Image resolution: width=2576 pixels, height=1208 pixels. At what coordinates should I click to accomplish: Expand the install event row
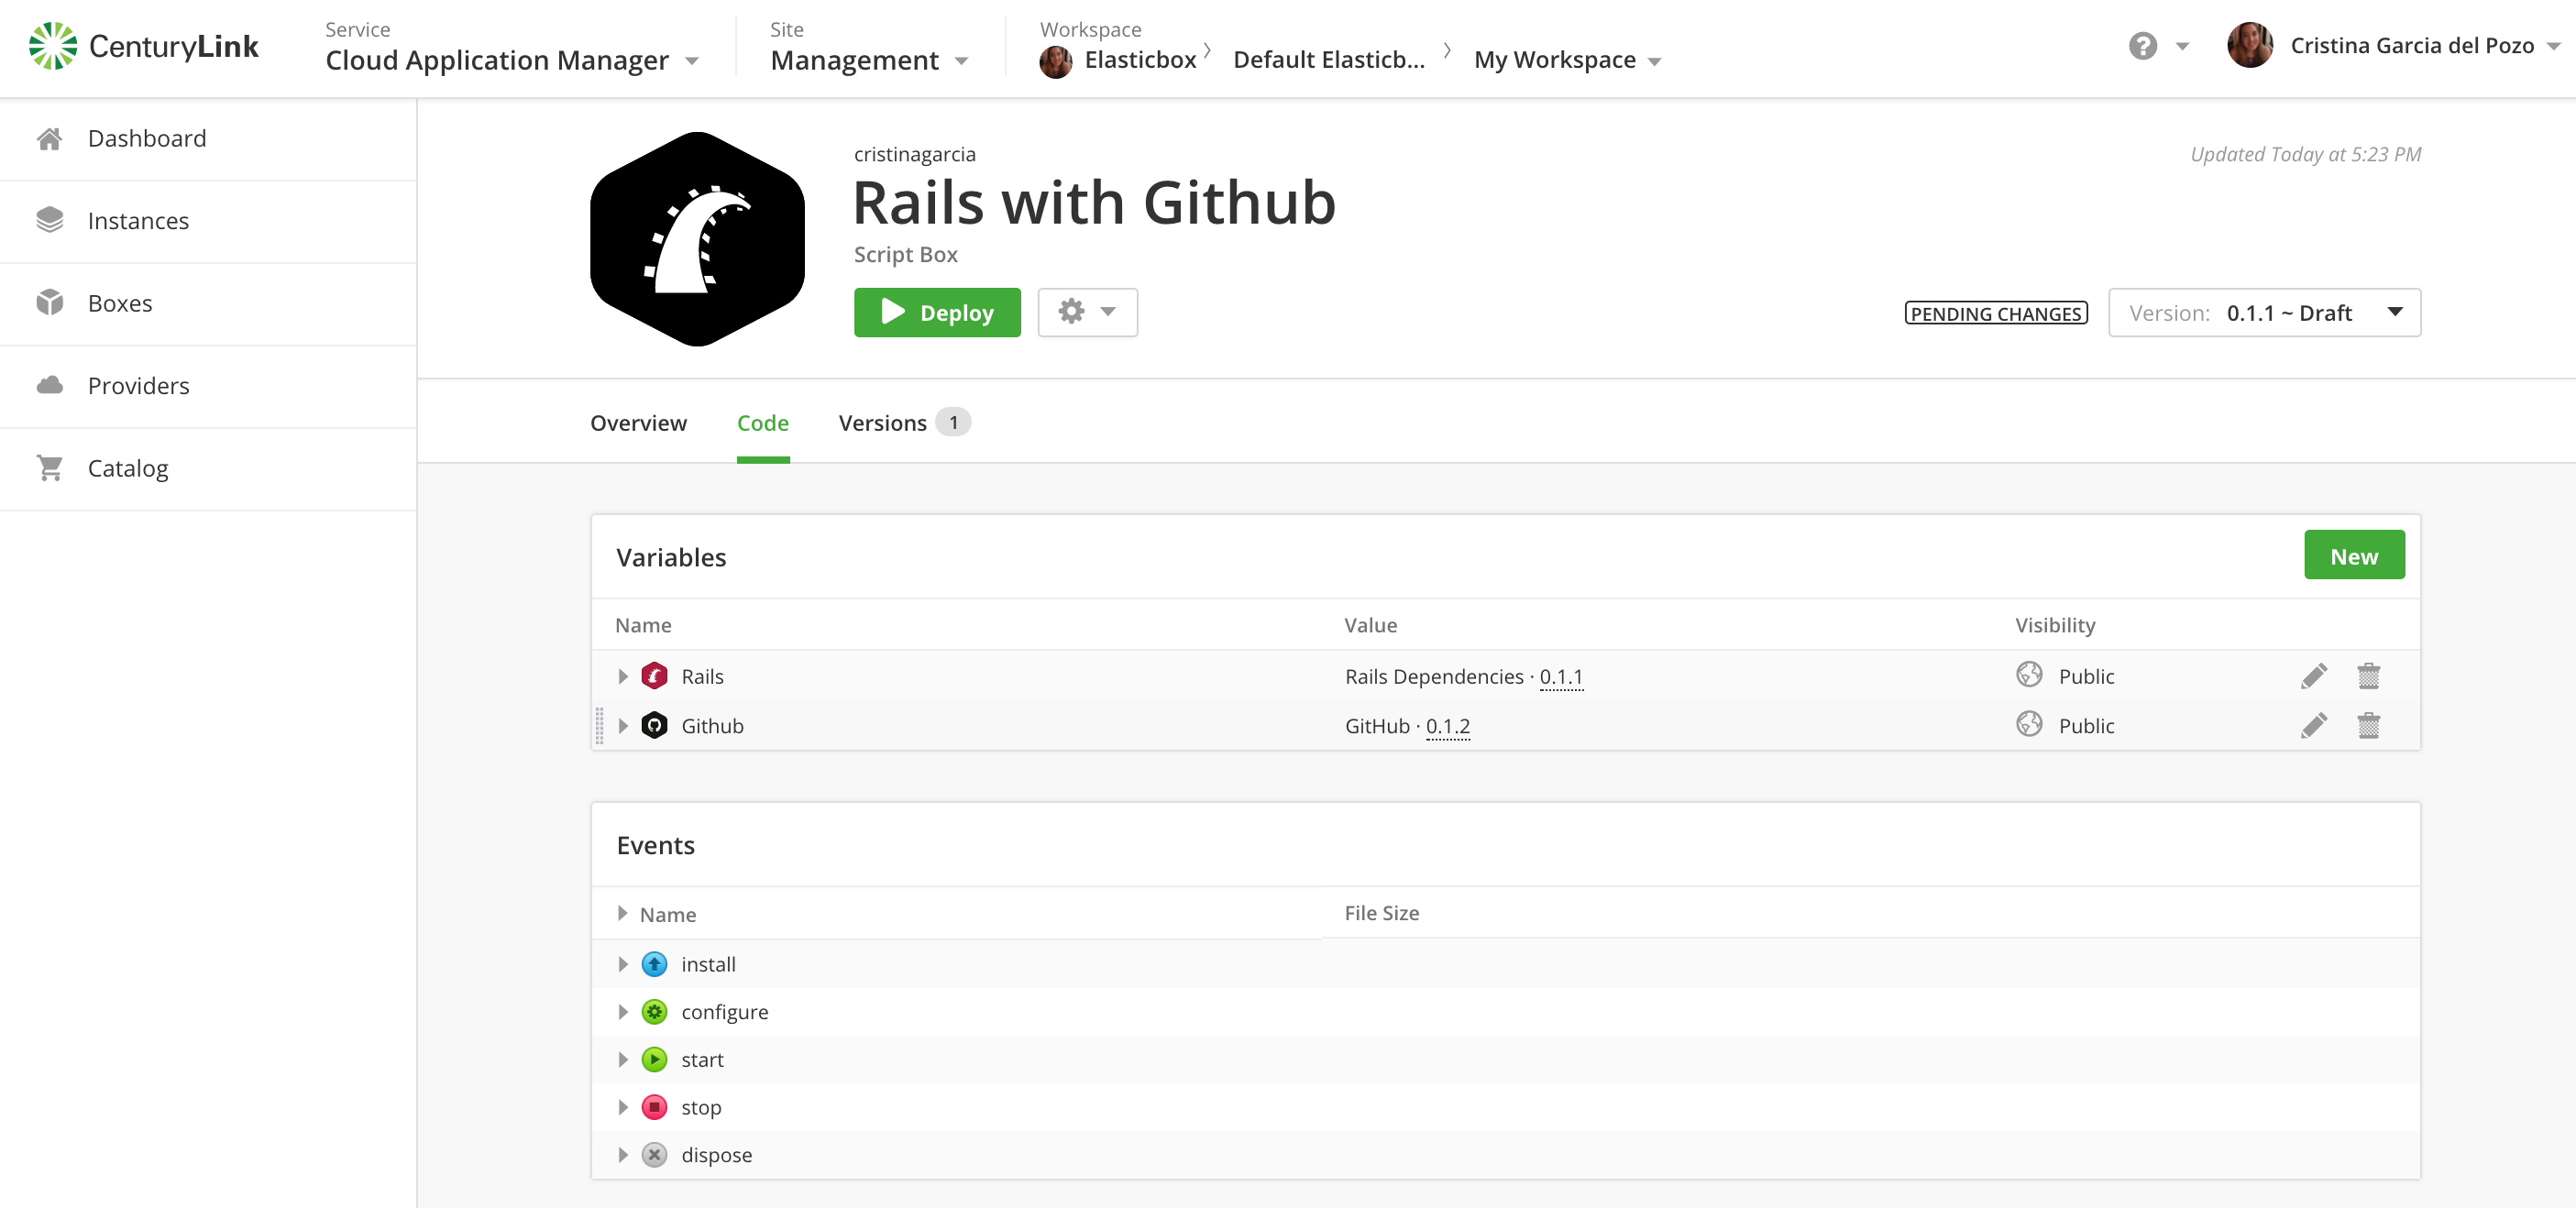[x=621, y=963]
